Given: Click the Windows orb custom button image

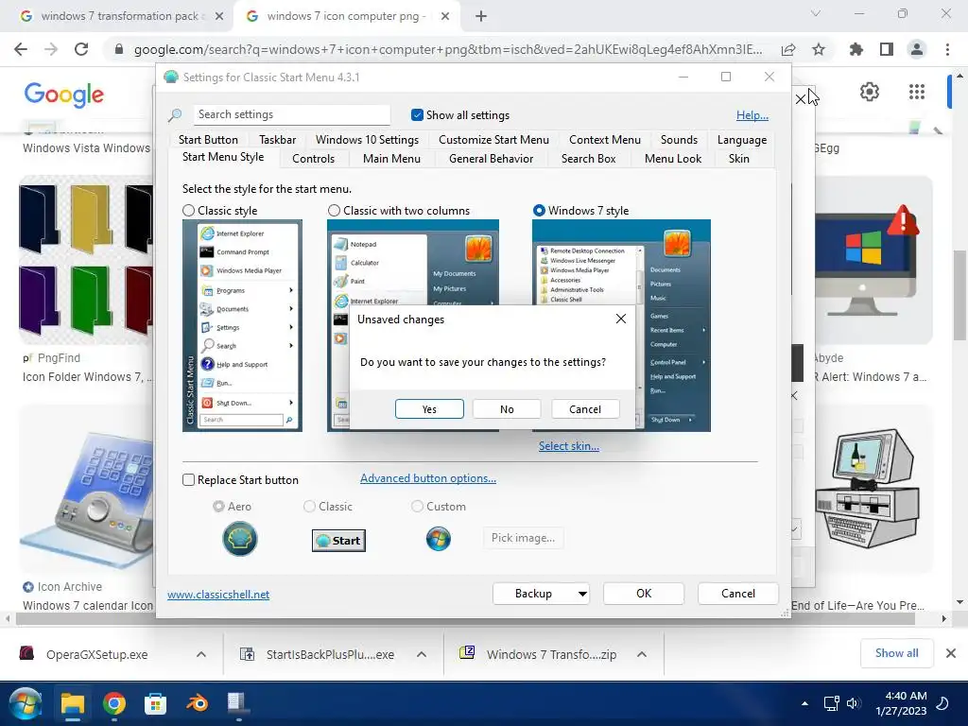Looking at the screenshot, I should pyautogui.click(x=439, y=539).
